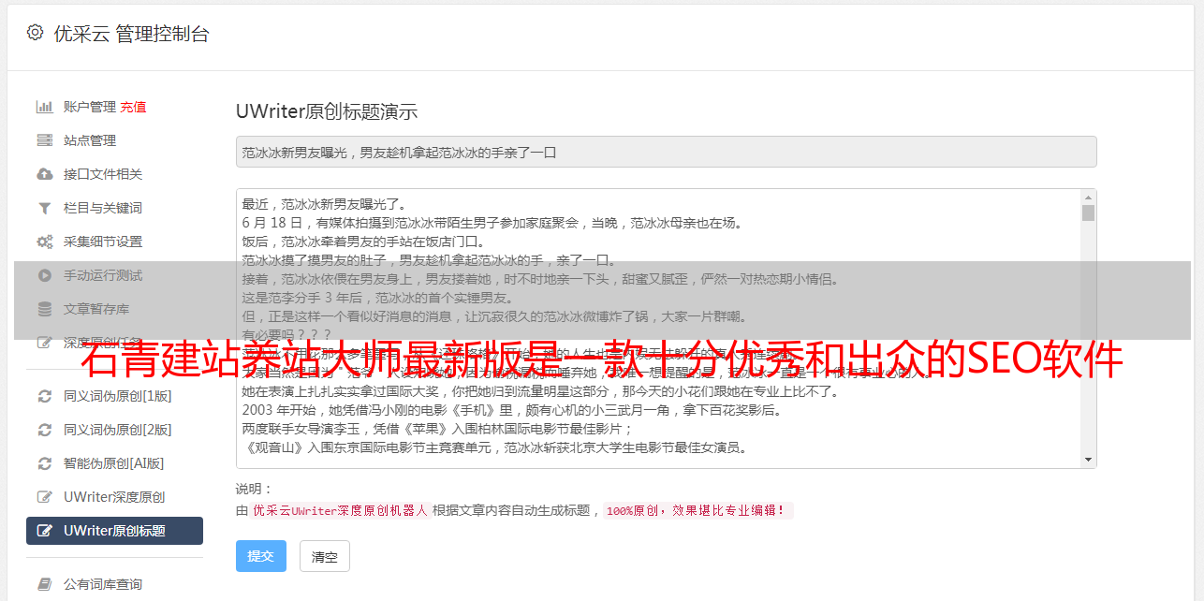The width and height of the screenshot is (1204, 601).
Task: Click the server icon for 站点管理
Action: 44,140
